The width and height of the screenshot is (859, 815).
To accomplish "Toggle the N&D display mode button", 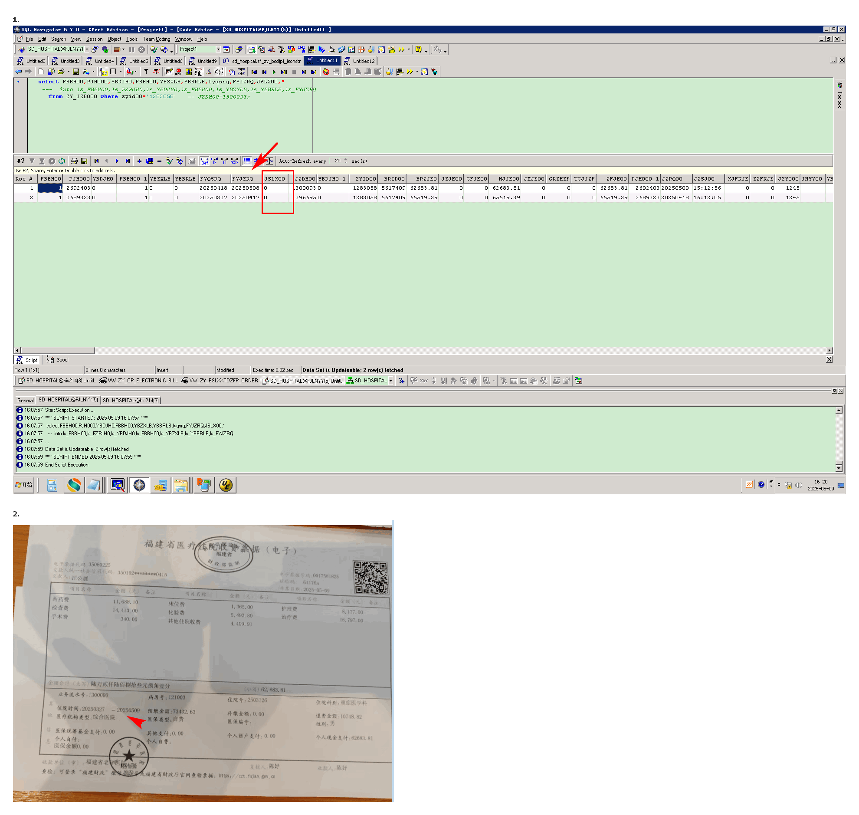I will 234,161.
